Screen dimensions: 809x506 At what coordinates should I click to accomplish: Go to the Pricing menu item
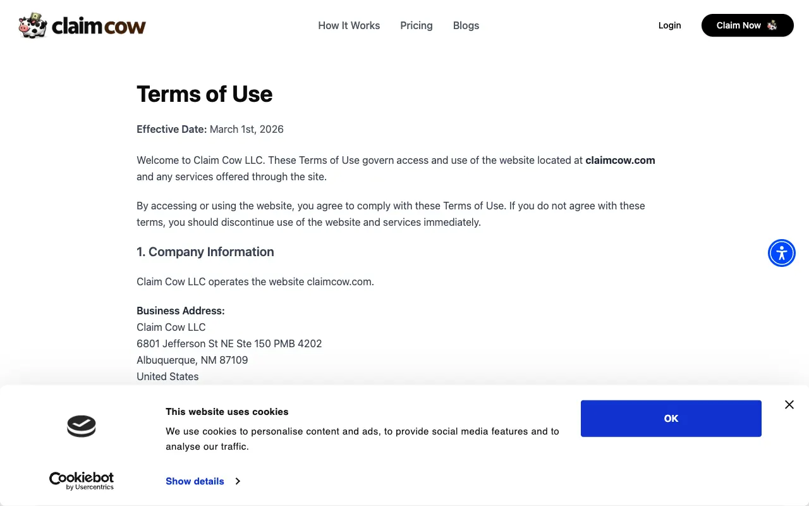coord(417,25)
